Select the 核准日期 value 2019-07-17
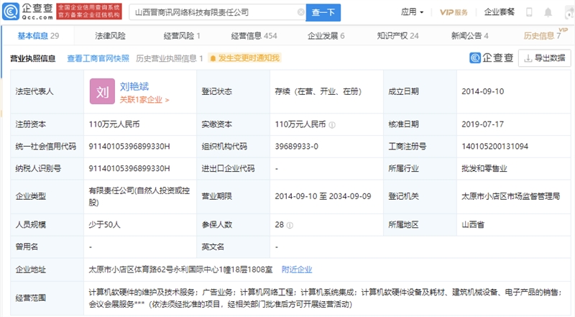The image size is (575, 317). pyautogui.click(x=482, y=124)
